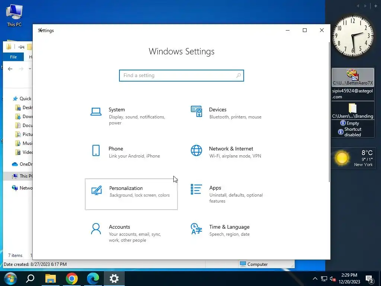Screen dimensions: 381x286
Task: Click the sipiv45924@astegol.com email text
Action: click(x=352, y=93)
